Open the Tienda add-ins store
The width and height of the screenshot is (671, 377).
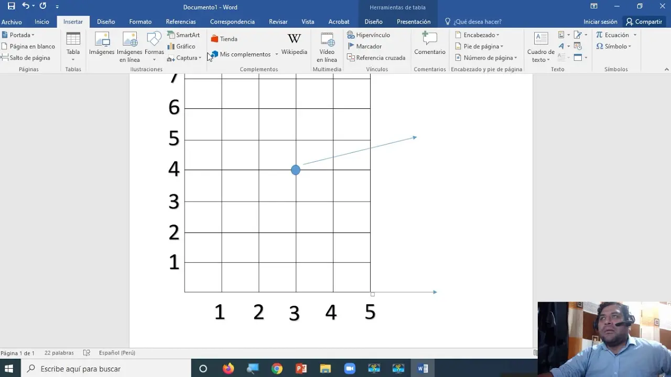point(224,39)
